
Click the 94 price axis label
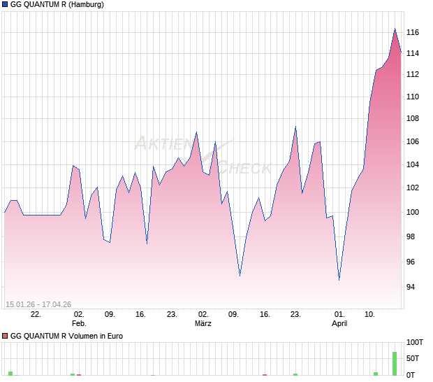click(x=411, y=287)
